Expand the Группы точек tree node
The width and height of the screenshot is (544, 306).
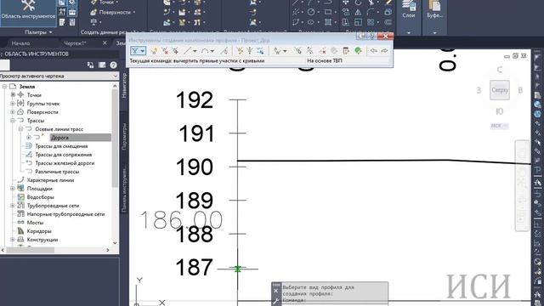[x=13, y=104]
